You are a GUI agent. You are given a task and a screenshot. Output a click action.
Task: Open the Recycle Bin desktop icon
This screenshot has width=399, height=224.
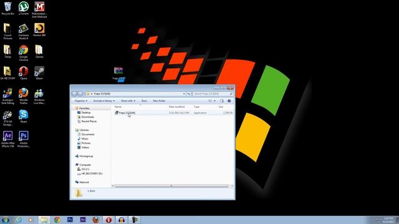tap(7, 9)
